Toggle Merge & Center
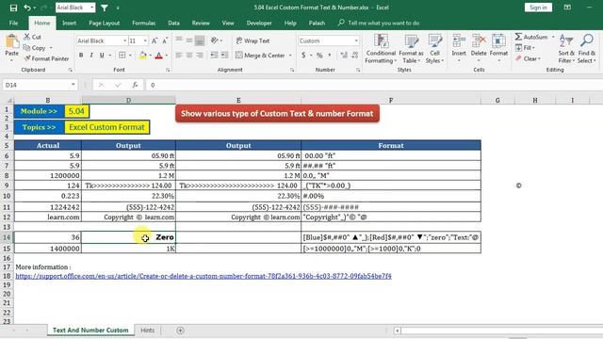 coord(260,56)
